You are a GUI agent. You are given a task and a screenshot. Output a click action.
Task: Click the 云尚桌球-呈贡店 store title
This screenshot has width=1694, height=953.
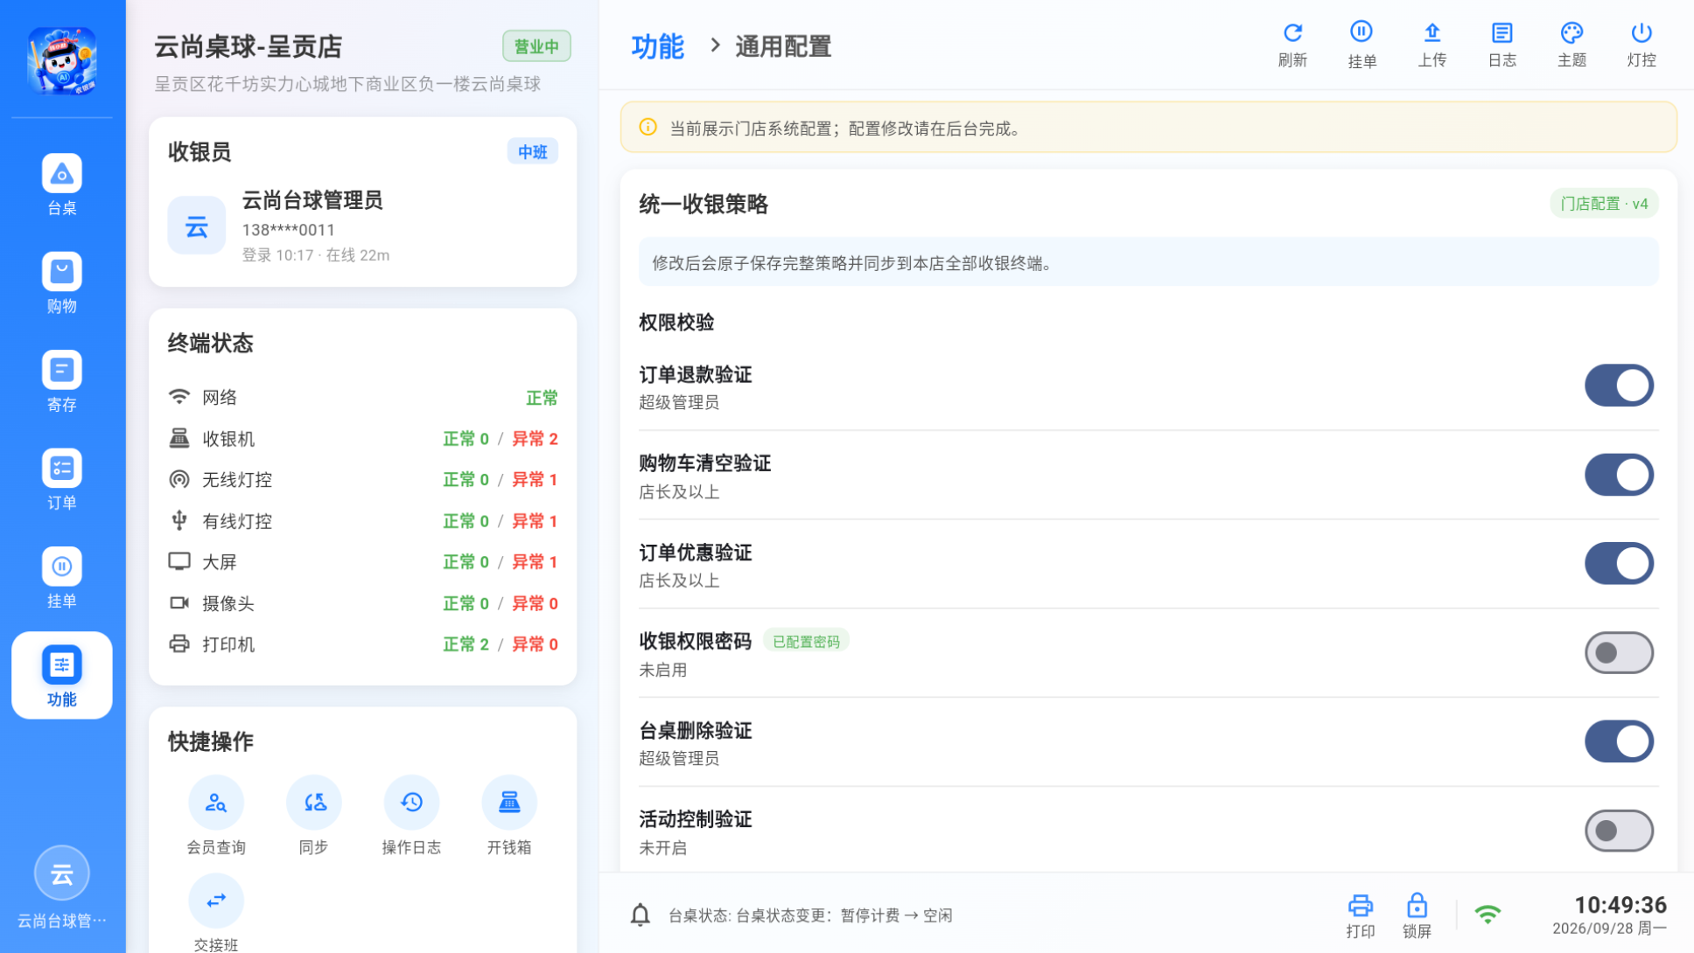click(x=248, y=46)
